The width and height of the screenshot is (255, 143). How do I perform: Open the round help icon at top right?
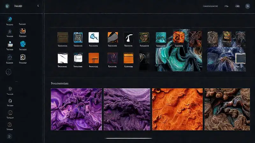click(248, 6)
